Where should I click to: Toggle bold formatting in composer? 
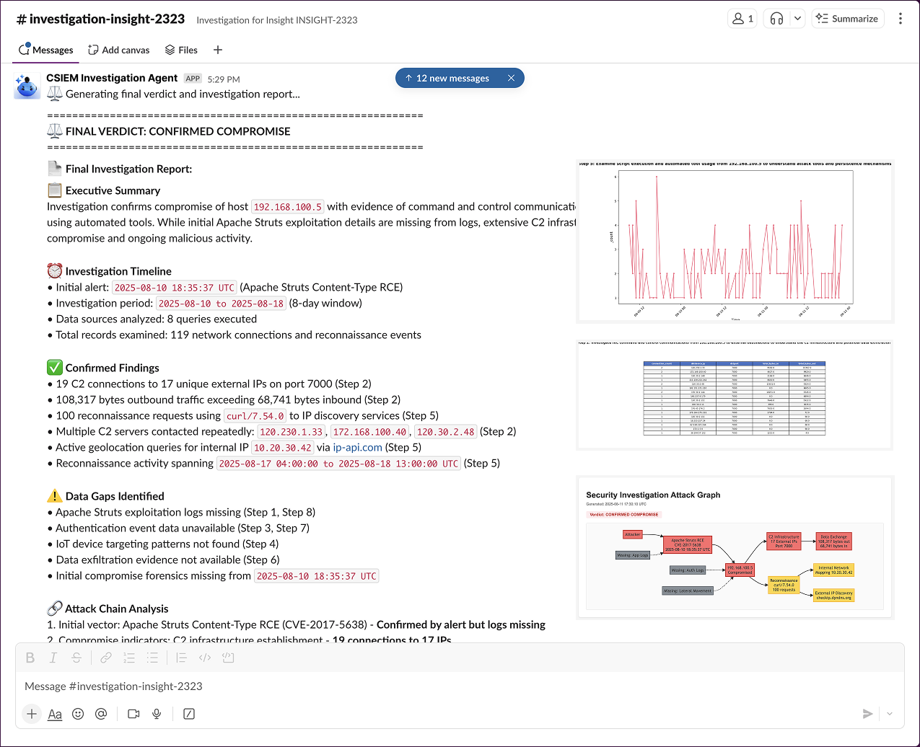point(30,658)
